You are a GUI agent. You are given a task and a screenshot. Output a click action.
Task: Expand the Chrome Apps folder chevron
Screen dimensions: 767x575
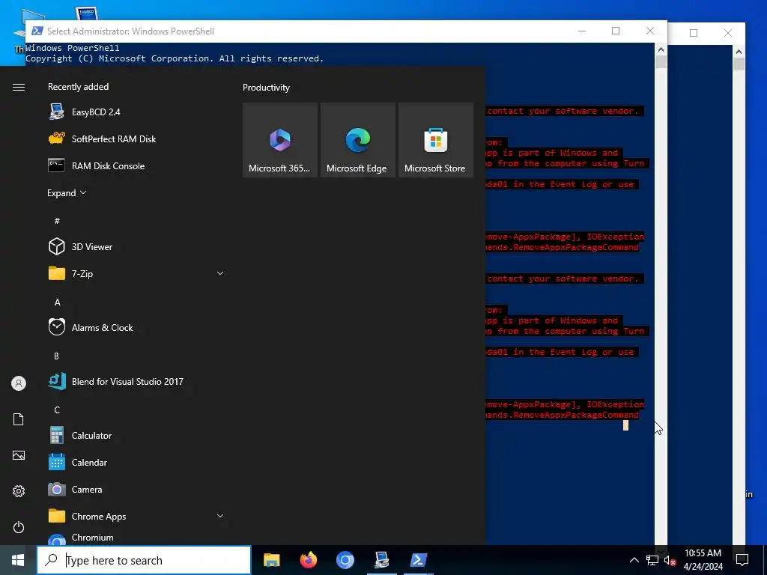coord(220,516)
